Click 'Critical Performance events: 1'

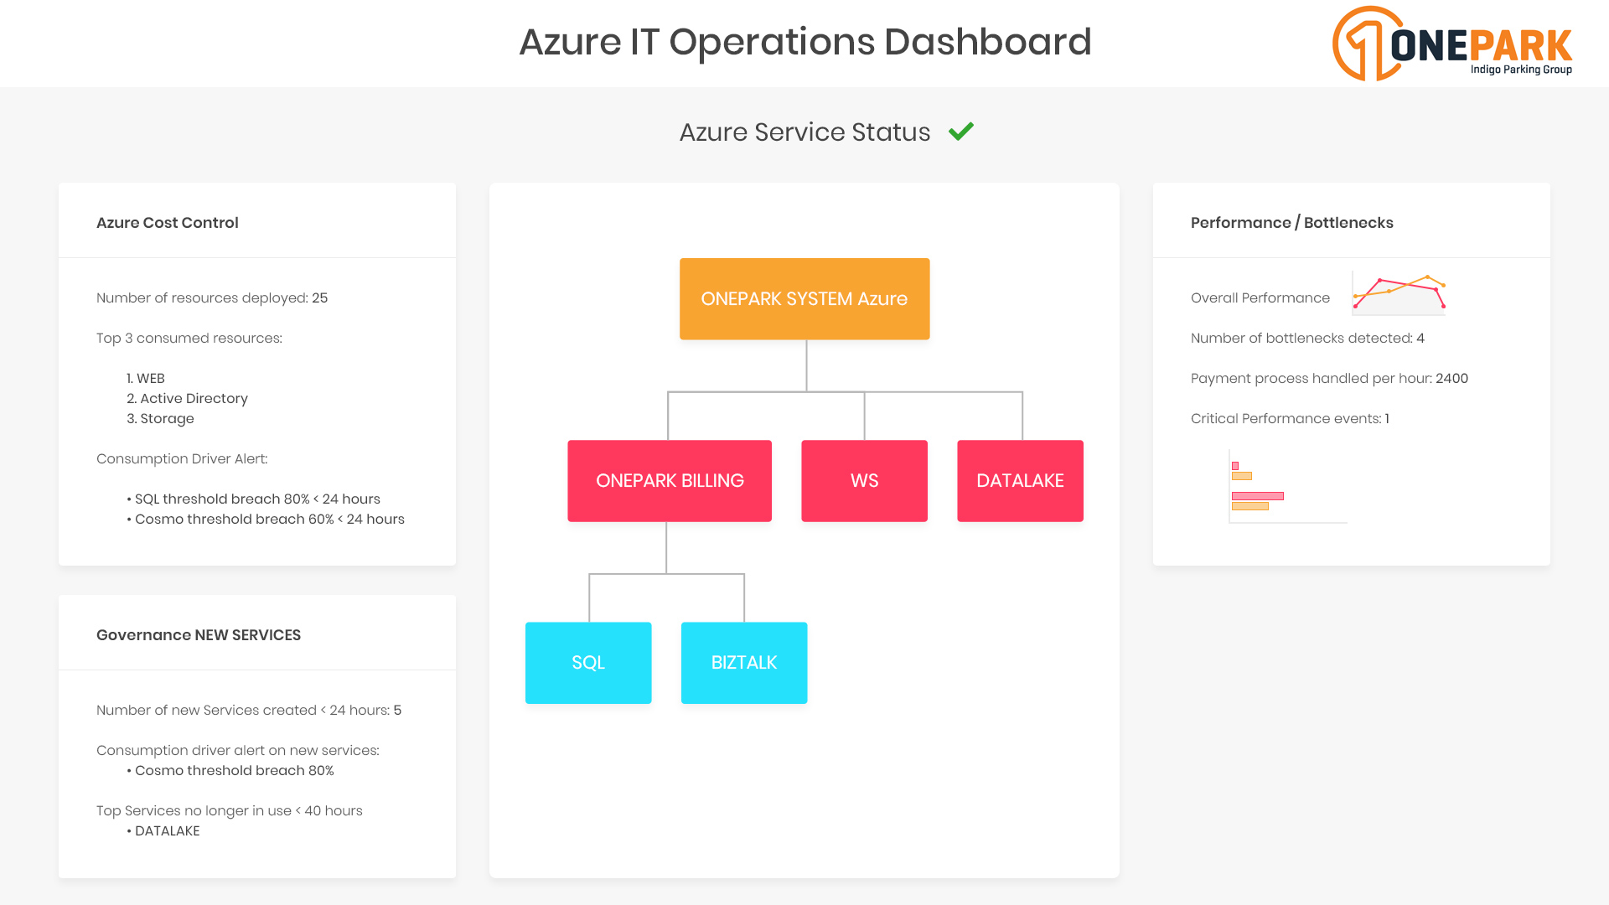click(1290, 419)
